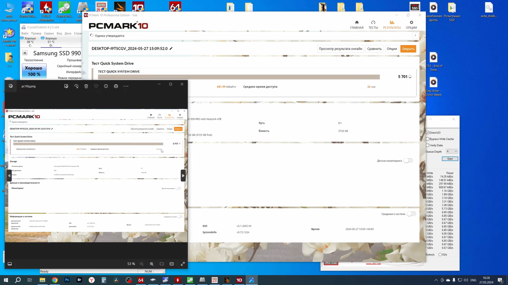This screenshot has width=508, height=285.
Task: Switch to the ТЕСТЫ tab in PCMark
Action: 373,24
